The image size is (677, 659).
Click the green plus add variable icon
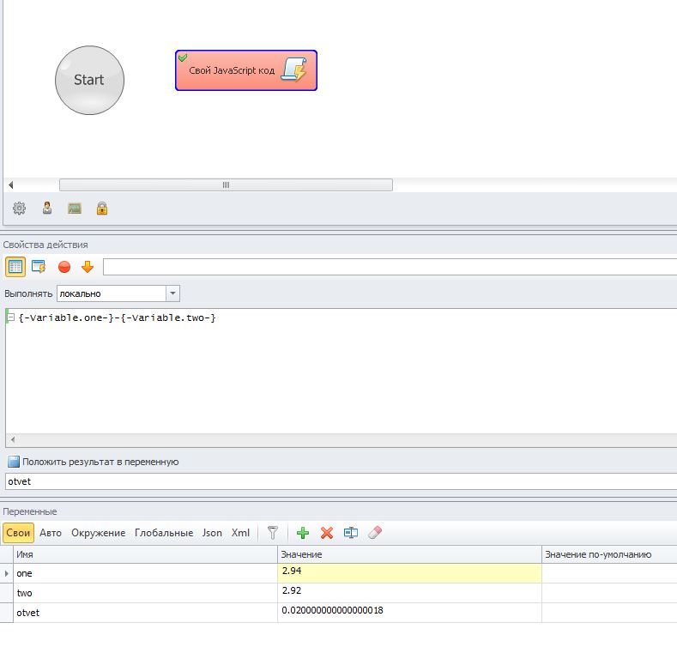(x=303, y=533)
